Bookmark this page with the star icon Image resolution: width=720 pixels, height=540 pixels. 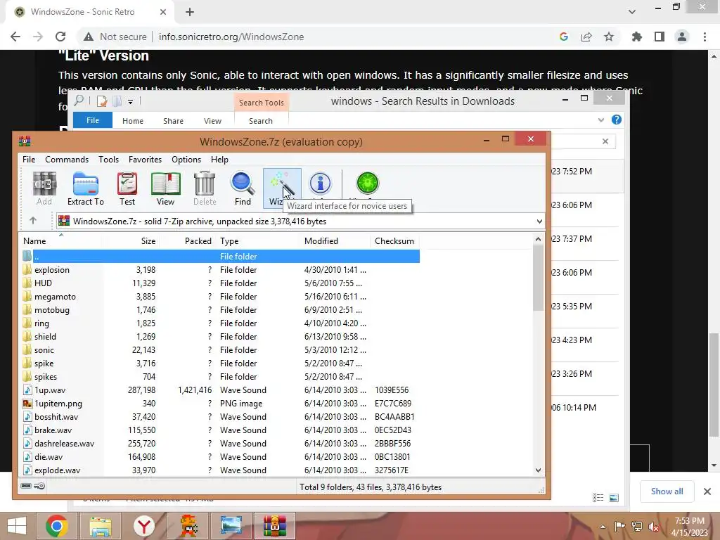coord(609,37)
